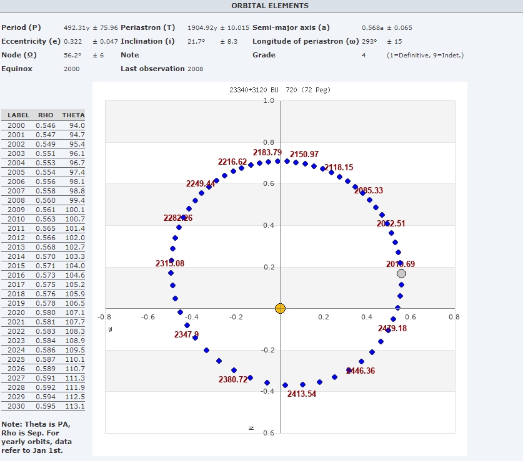This screenshot has height=461, width=523.
Task: Click the plot title 23340+3120 BU 720
Action: pyautogui.click(x=279, y=90)
